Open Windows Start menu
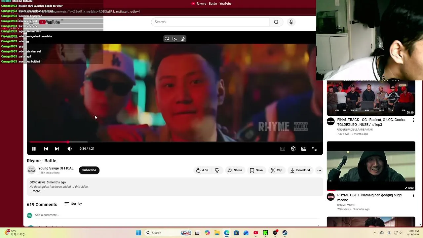Screen dimensions: 423x238 (138, 233)
